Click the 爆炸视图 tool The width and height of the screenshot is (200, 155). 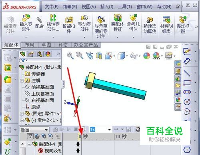click(183, 25)
